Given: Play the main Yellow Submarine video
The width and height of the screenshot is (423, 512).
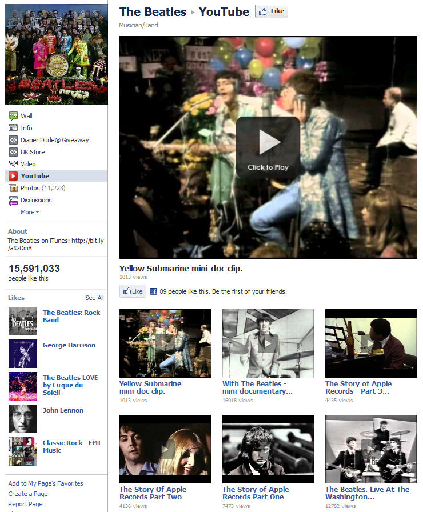Looking at the screenshot, I should 268,147.
